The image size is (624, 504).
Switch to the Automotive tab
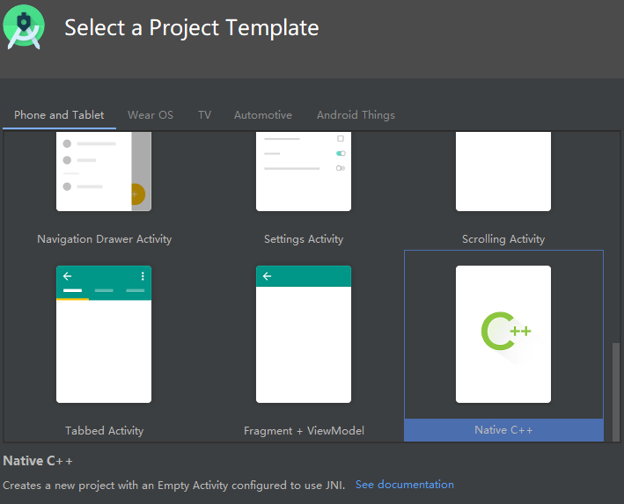point(262,115)
